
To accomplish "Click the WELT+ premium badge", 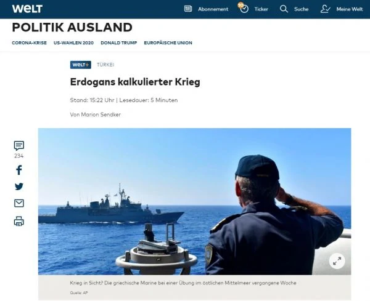I will 80,65.
